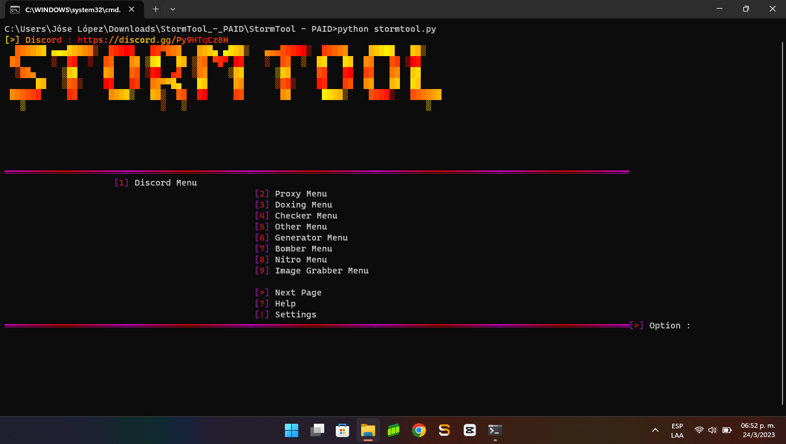The width and height of the screenshot is (786, 444).
Task: Open Task View in the taskbar
Action: pyautogui.click(x=317, y=430)
